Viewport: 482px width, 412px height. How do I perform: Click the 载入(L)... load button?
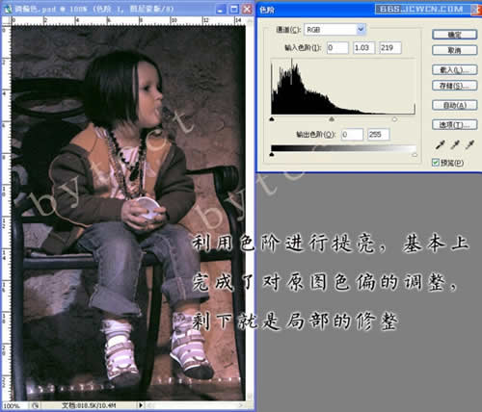coord(454,69)
